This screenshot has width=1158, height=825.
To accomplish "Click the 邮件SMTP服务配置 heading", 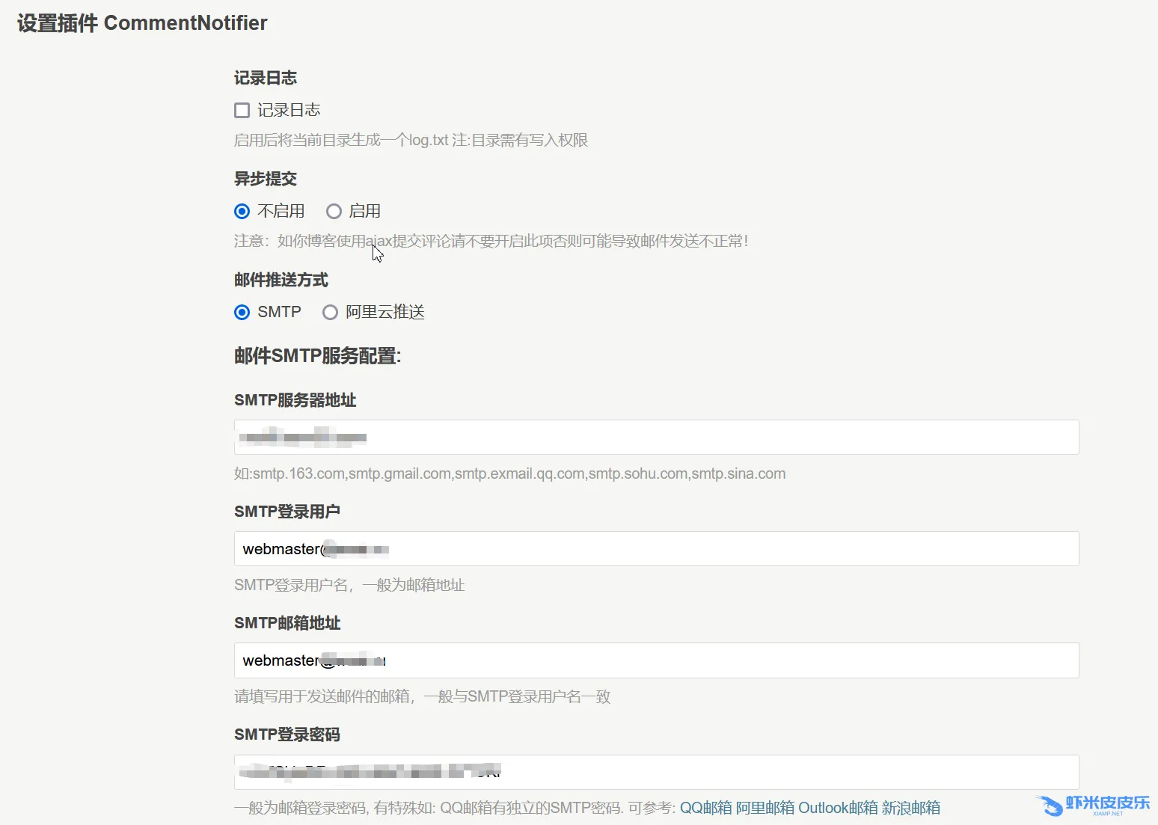I will tap(317, 356).
